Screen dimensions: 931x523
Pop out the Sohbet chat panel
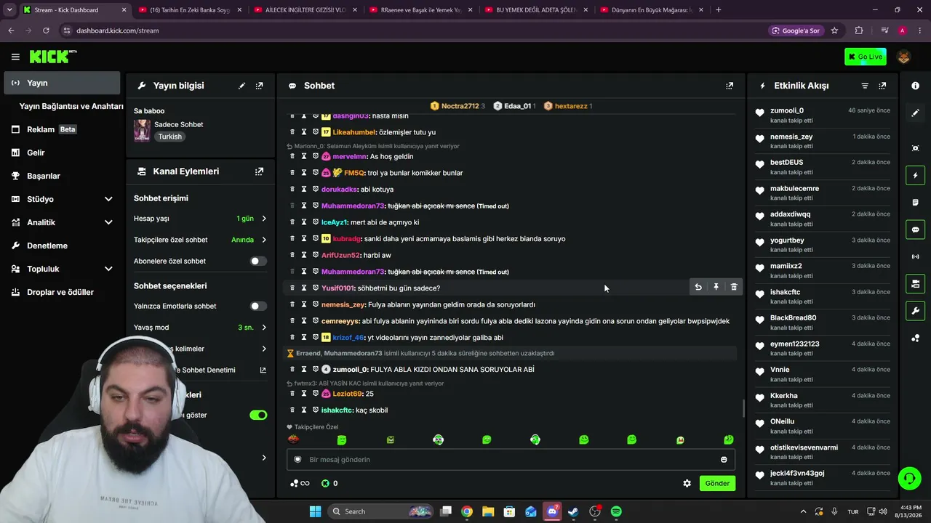pos(730,86)
